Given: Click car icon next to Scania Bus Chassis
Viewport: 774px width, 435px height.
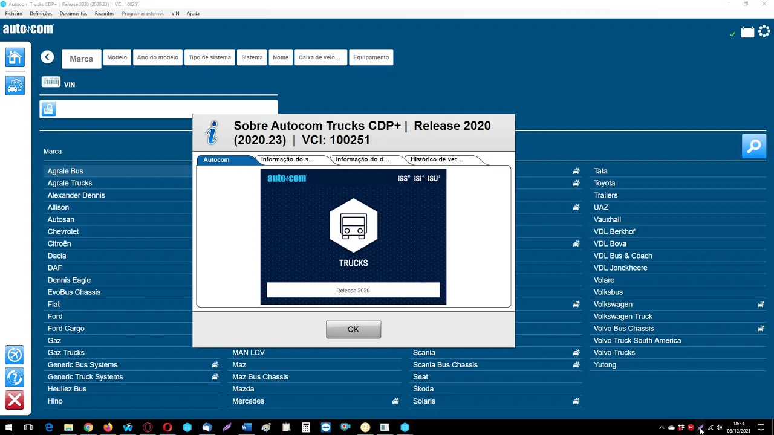Looking at the screenshot, I should tap(576, 364).
